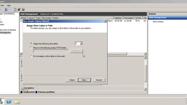Click the 40.00 GB capacity cell
Image resolution: width=187 pixels, height=105 pixels.
pos(118,21)
